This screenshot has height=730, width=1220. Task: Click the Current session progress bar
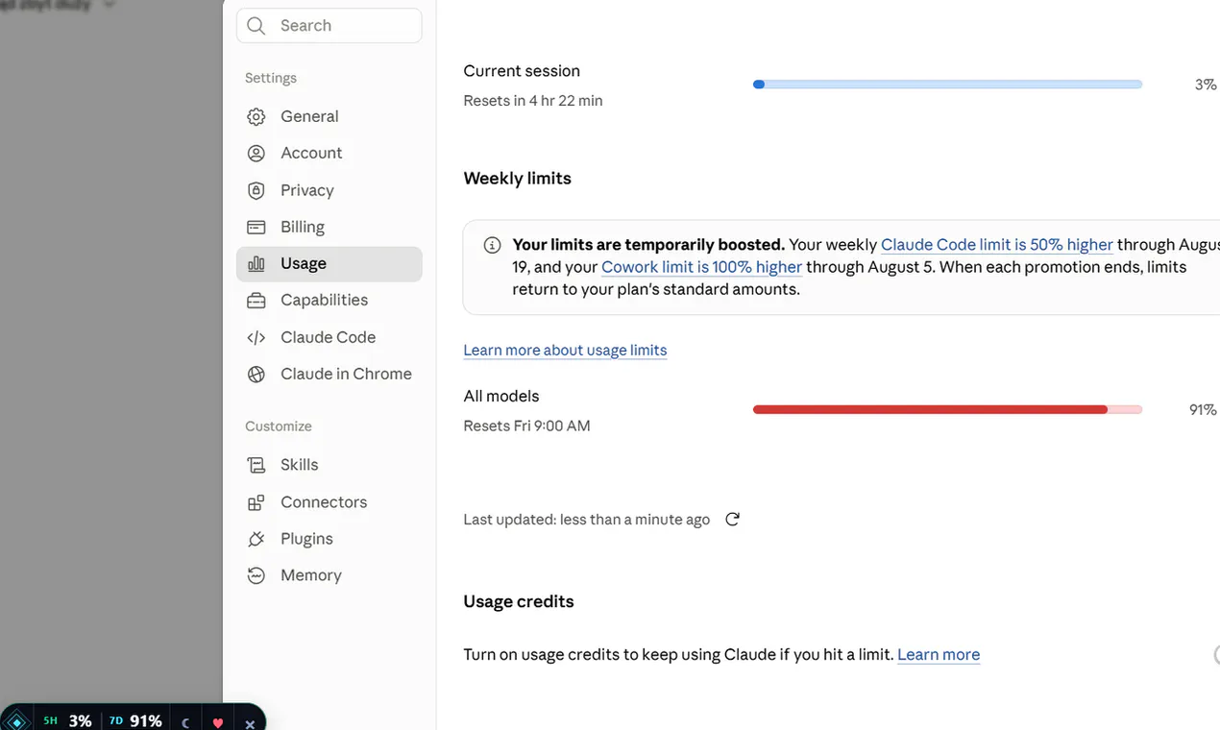pos(947,85)
